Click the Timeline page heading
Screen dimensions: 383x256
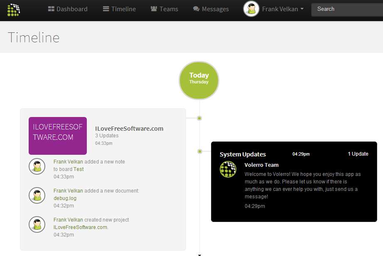pyautogui.click(x=34, y=38)
